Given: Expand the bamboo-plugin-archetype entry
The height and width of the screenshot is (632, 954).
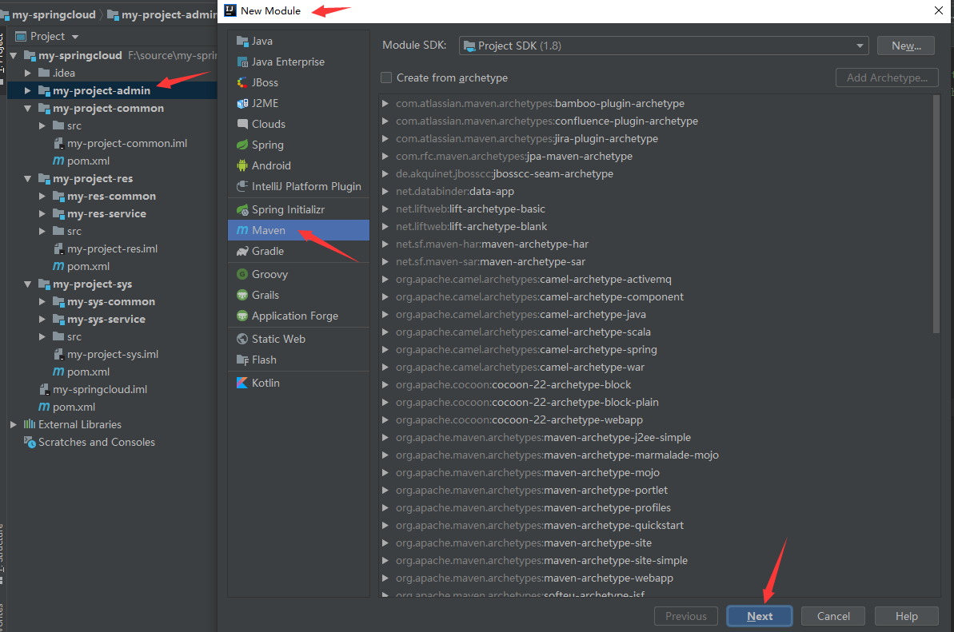Looking at the screenshot, I should point(385,103).
